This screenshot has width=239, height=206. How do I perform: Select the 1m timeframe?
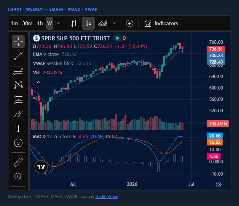pos(14,24)
